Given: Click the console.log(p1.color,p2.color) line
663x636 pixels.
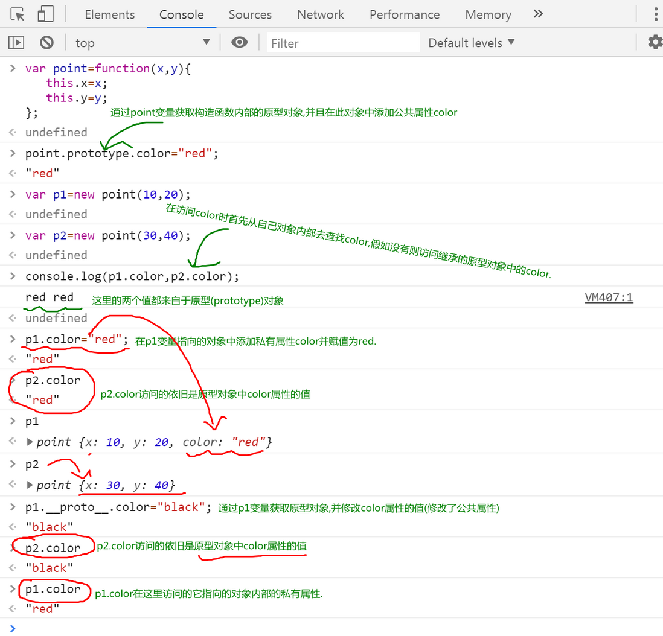Looking at the screenshot, I should click(x=132, y=276).
